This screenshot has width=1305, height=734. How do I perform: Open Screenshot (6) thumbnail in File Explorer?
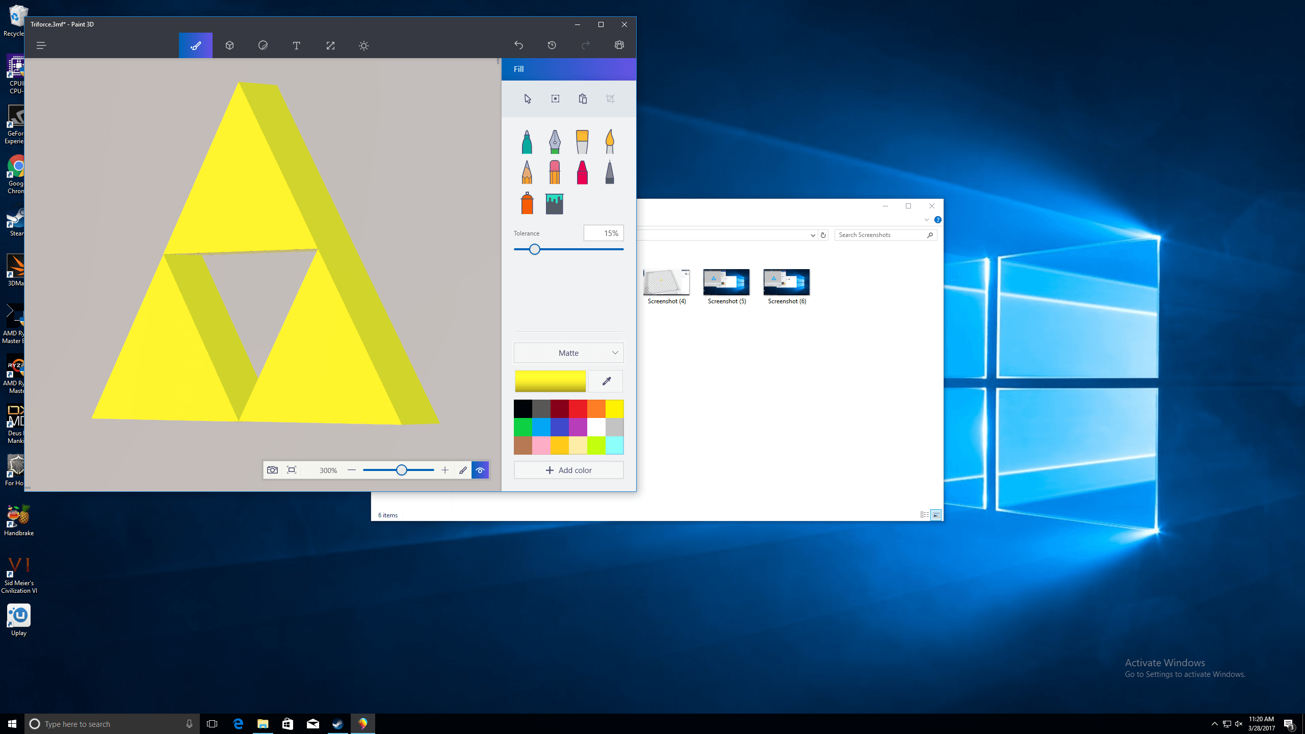tap(787, 287)
